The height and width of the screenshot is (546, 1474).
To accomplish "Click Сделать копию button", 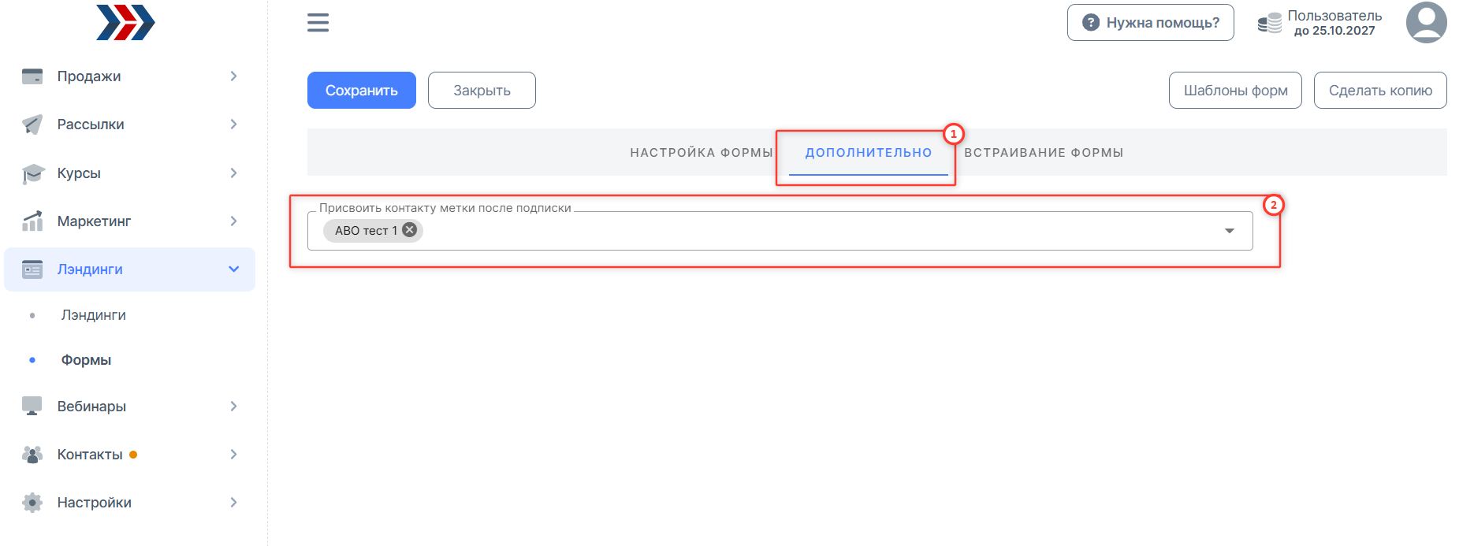I will coord(1380,91).
